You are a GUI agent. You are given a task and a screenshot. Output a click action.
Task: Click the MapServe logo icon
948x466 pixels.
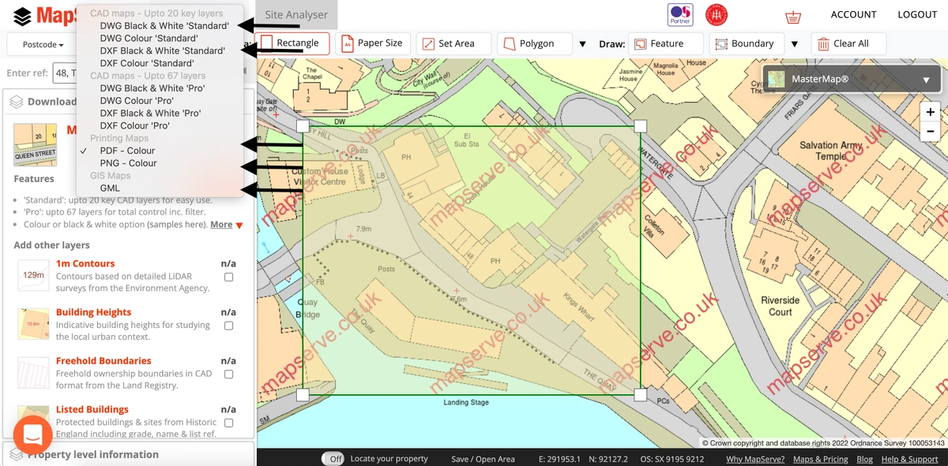[23, 15]
